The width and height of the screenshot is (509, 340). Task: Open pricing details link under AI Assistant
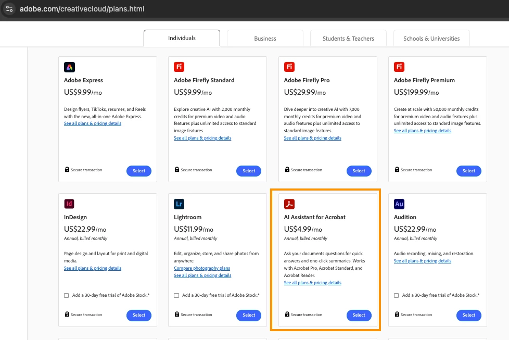[x=313, y=283]
